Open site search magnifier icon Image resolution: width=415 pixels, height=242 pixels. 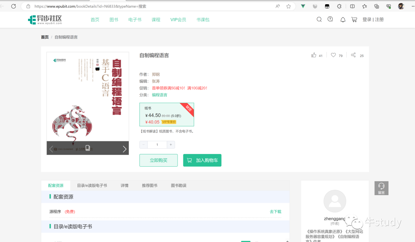(319, 19)
